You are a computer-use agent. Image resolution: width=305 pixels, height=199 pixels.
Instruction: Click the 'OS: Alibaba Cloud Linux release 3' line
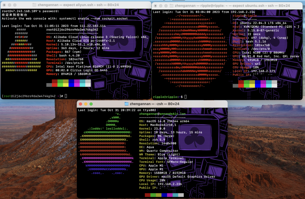coord(97,37)
